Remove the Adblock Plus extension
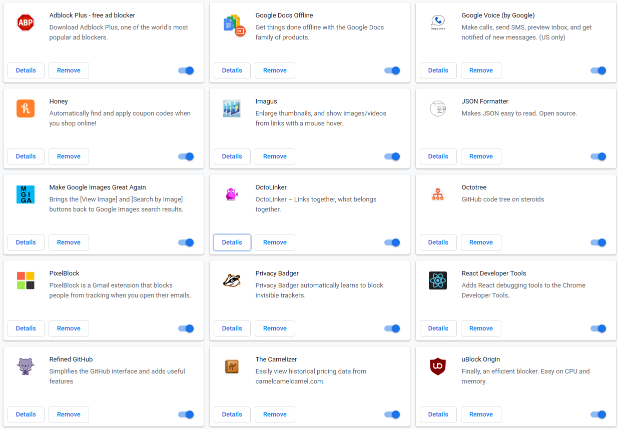618x429 pixels. click(69, 70)
